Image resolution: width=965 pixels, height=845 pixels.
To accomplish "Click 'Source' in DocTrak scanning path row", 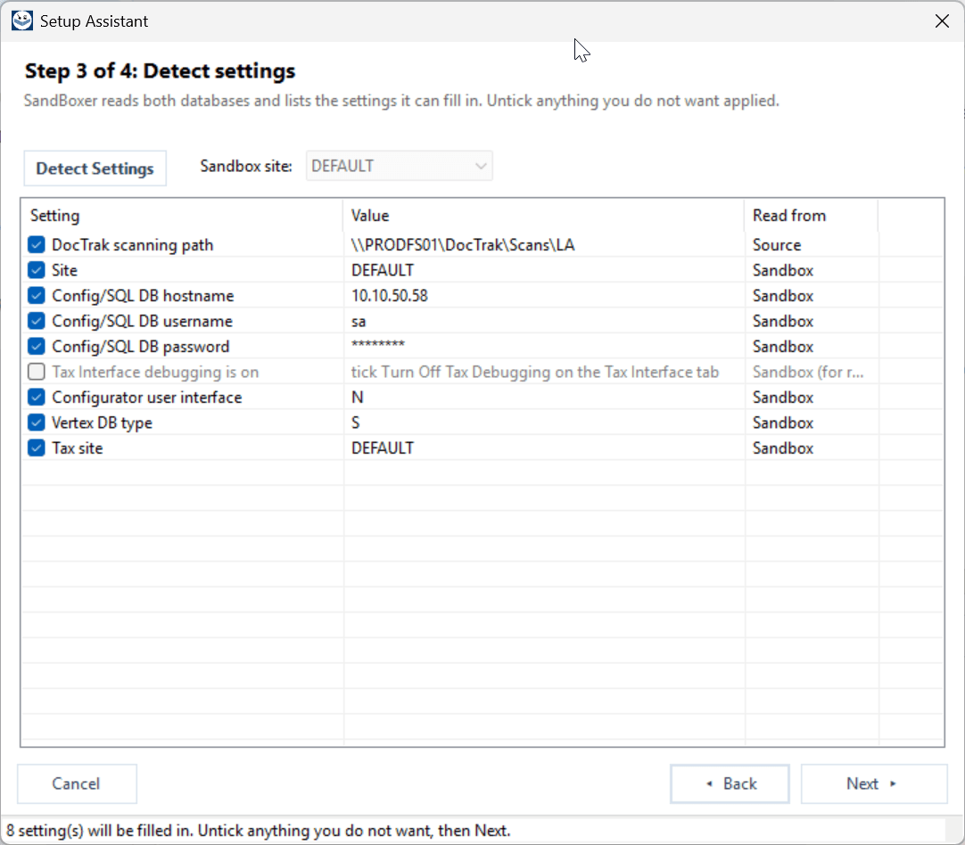I will 777,245.
